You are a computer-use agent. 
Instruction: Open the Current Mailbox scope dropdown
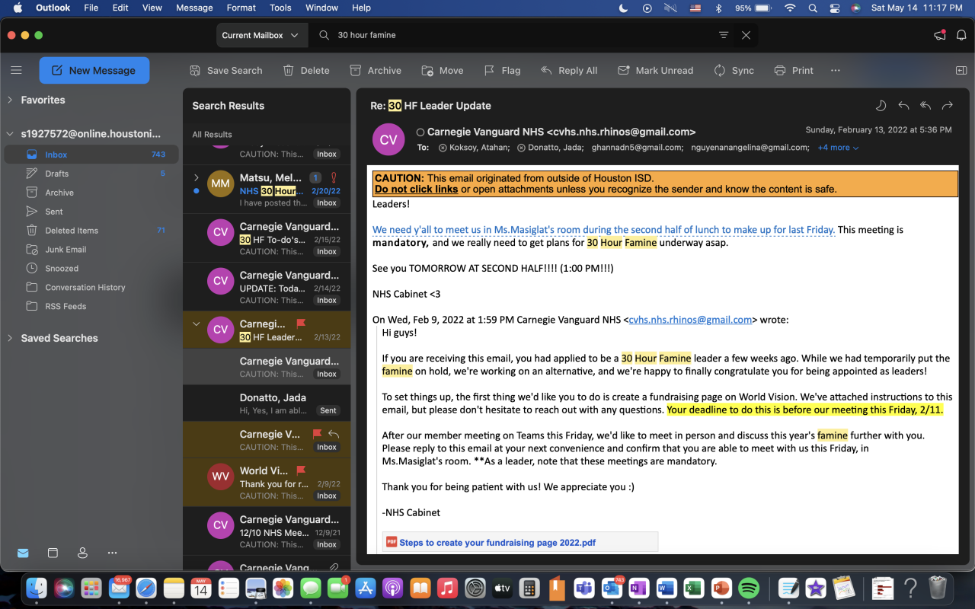261,35
